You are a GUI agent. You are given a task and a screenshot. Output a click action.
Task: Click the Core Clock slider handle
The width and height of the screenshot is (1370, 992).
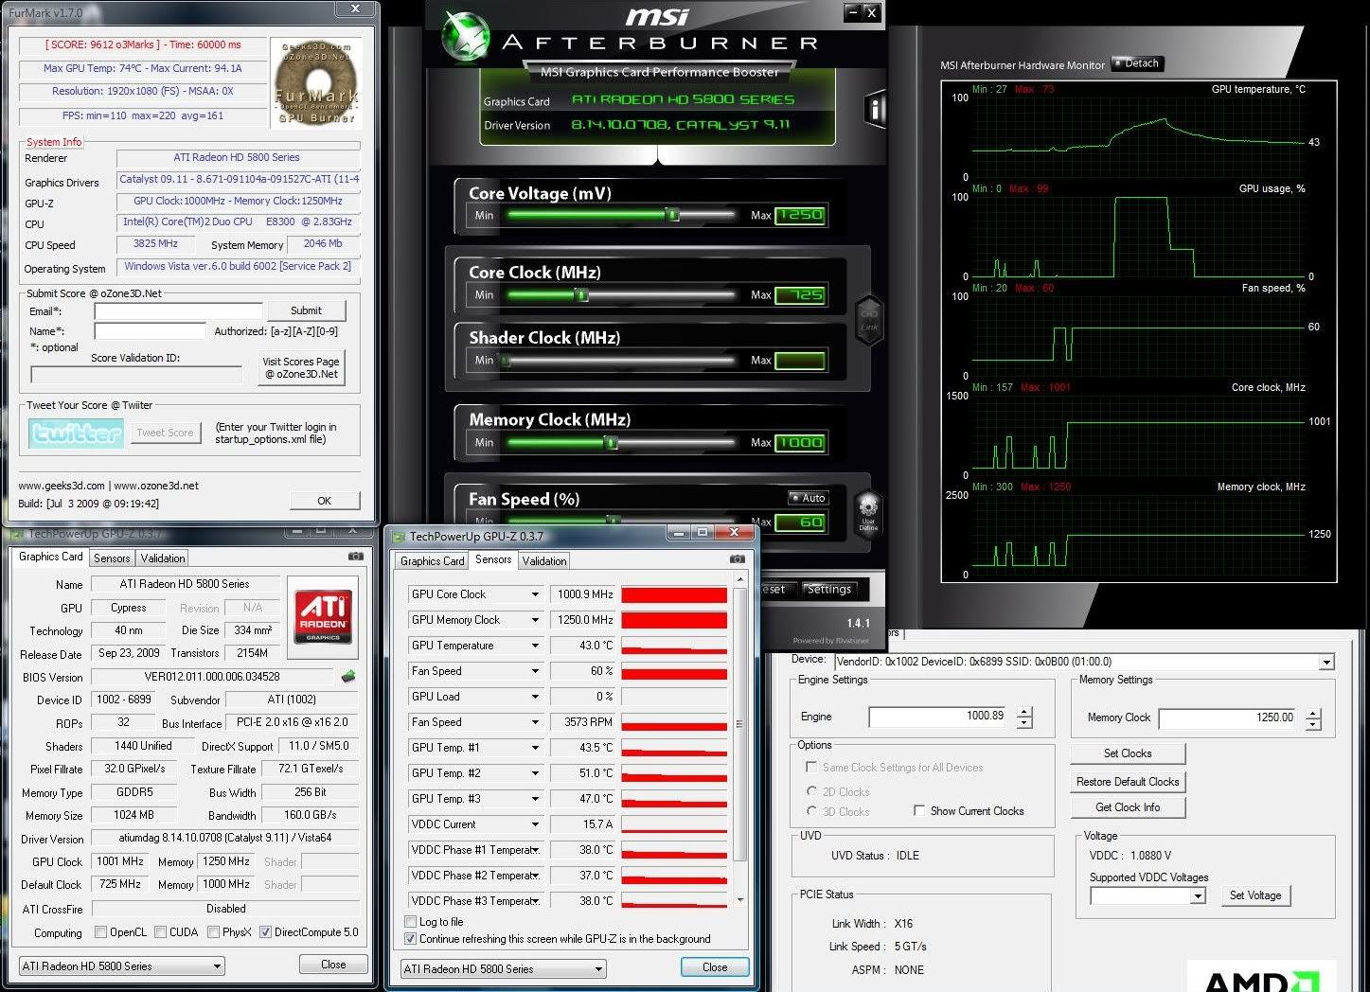(x=583, y=294)
